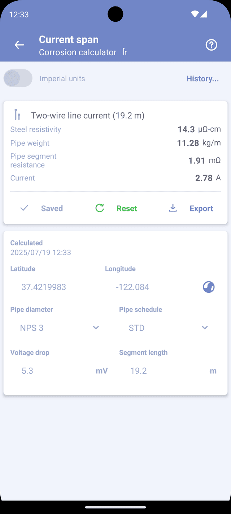Tap the Current span title
This screenshot has height=514, width=231.
[x=69, y=39]
